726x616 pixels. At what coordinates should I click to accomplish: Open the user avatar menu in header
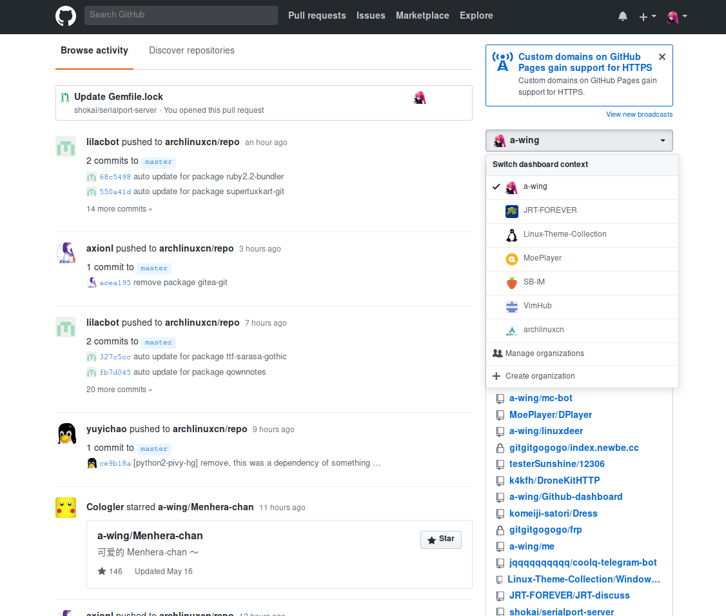(x=676, y=17)
